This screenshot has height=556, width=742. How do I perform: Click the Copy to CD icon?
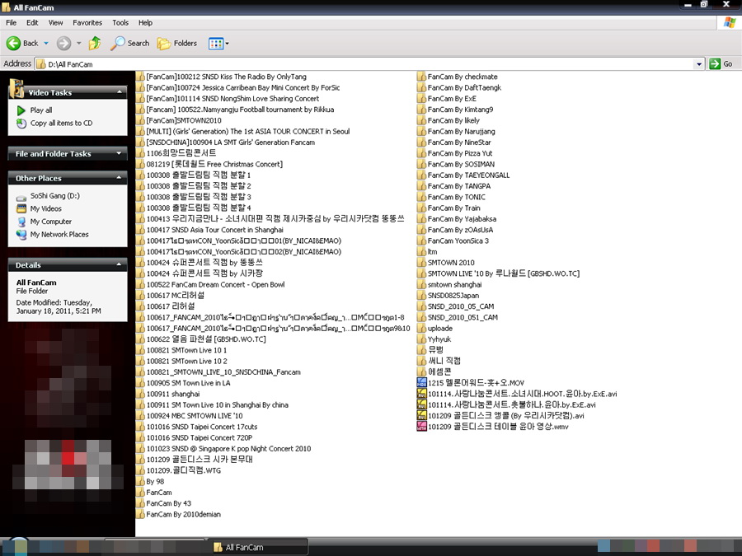[x=21, y=123]
